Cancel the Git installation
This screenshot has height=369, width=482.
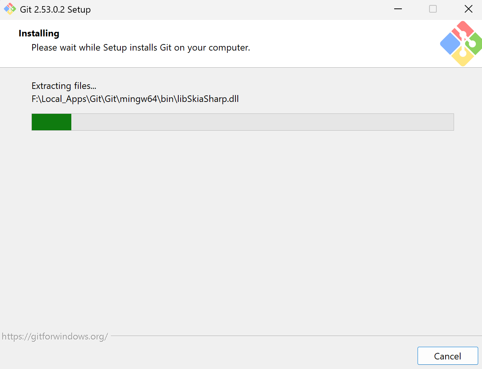447,356
